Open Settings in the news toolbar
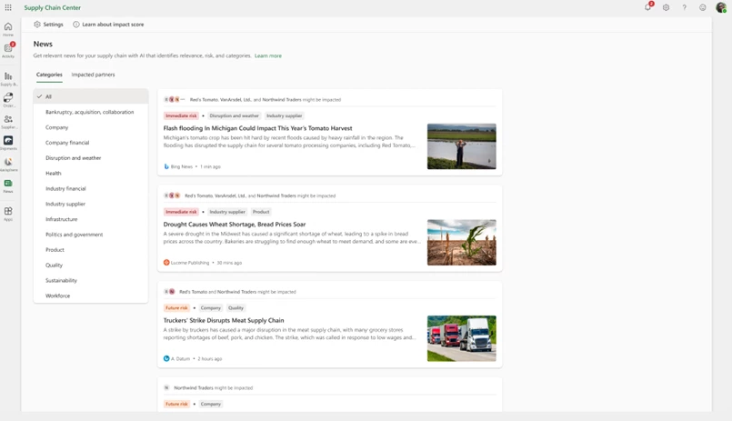 [48, 25]
